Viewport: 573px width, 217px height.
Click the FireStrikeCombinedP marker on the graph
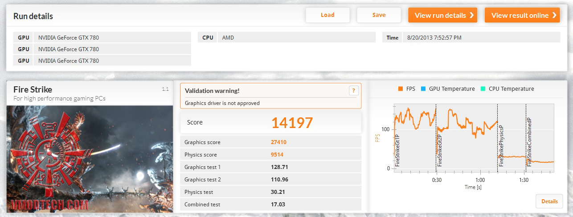point(529,142)
